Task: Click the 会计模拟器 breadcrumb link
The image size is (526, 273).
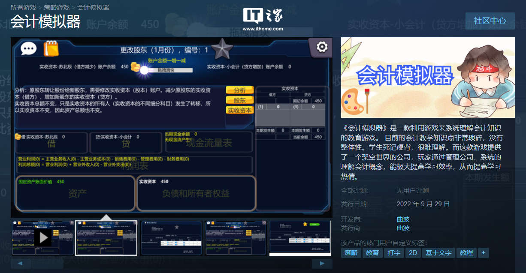Action: [93, 8]
